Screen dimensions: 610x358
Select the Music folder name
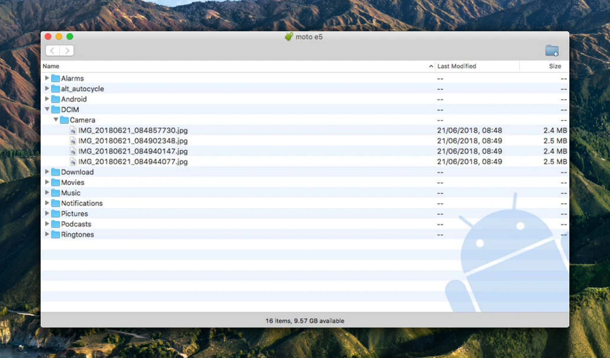point(71,193)
